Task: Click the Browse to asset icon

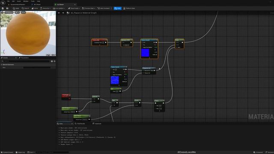Action: tap(8, 8)
